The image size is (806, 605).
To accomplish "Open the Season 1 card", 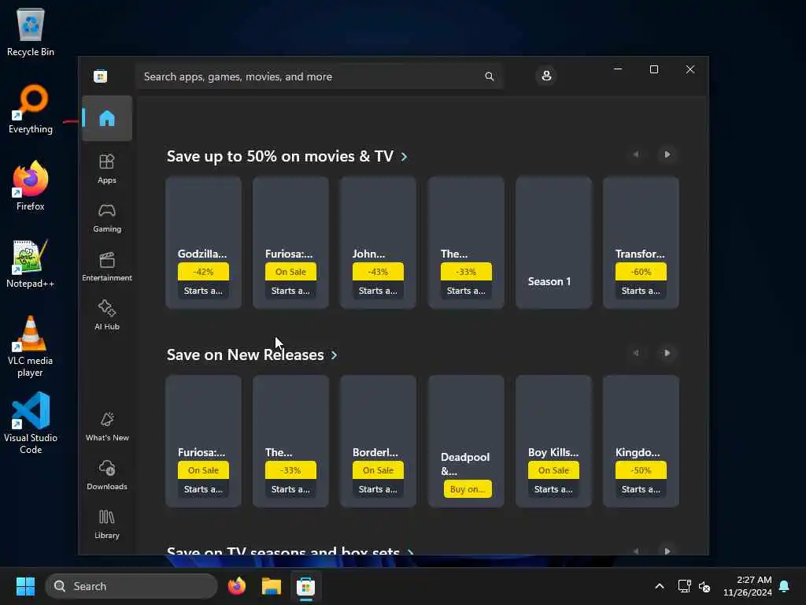I will [x=553, y=243].
